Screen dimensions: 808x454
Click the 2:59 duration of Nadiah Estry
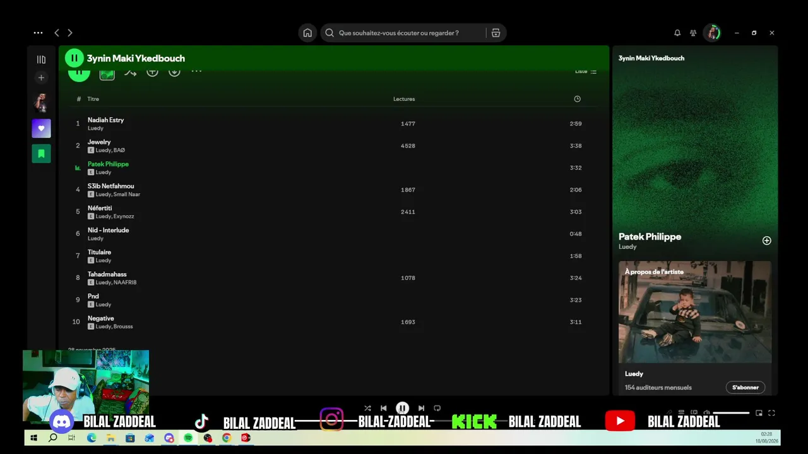pyautogui.click(x=576, y=124)
